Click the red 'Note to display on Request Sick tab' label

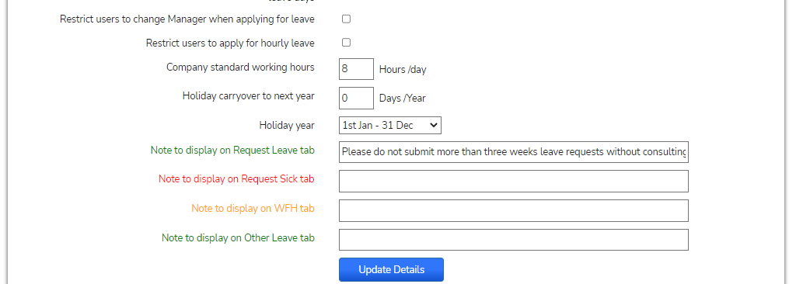point(236,178)
